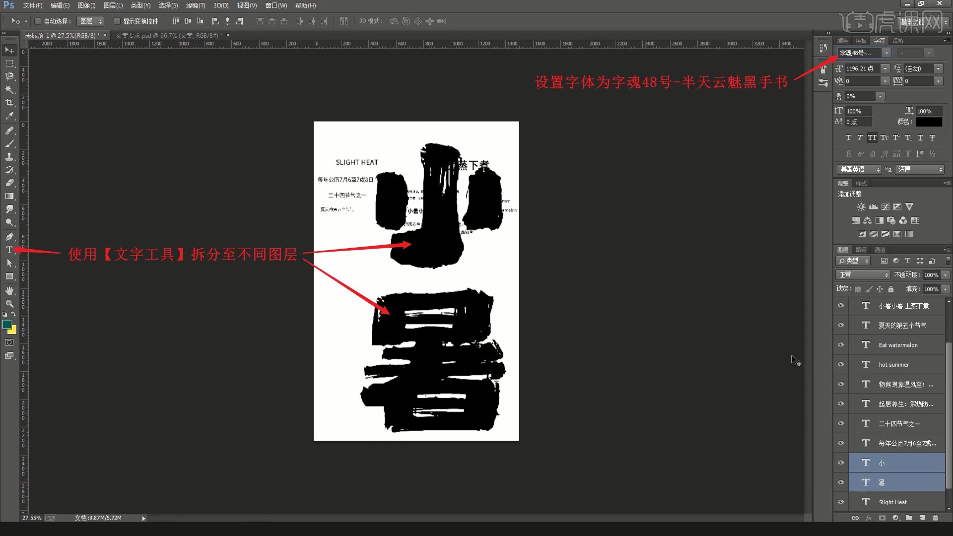Open the font family dropdown
Viewport: 953px width, 536px height.
(886, 53)
